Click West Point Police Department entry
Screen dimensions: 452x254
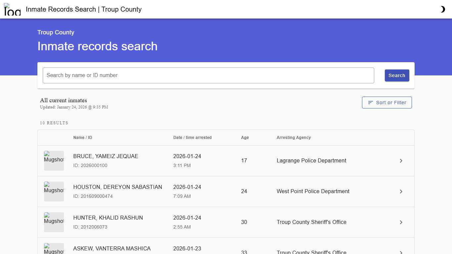[313, 191]
